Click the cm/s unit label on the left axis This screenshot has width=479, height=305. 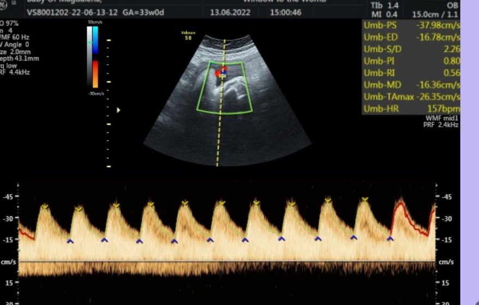click(8, 262)
